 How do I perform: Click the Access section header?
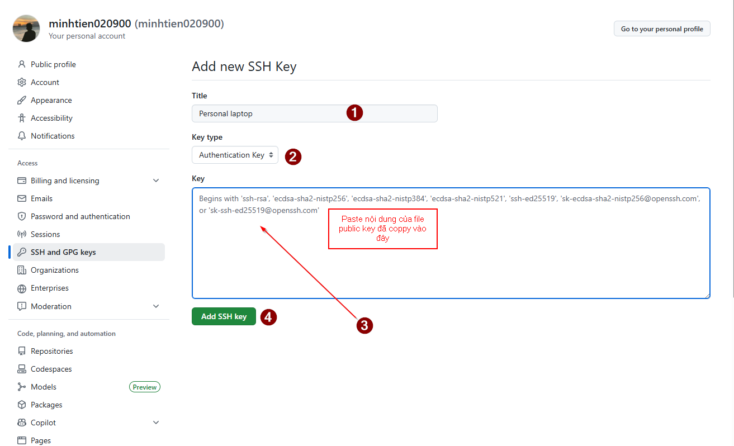tap(27, 163)
